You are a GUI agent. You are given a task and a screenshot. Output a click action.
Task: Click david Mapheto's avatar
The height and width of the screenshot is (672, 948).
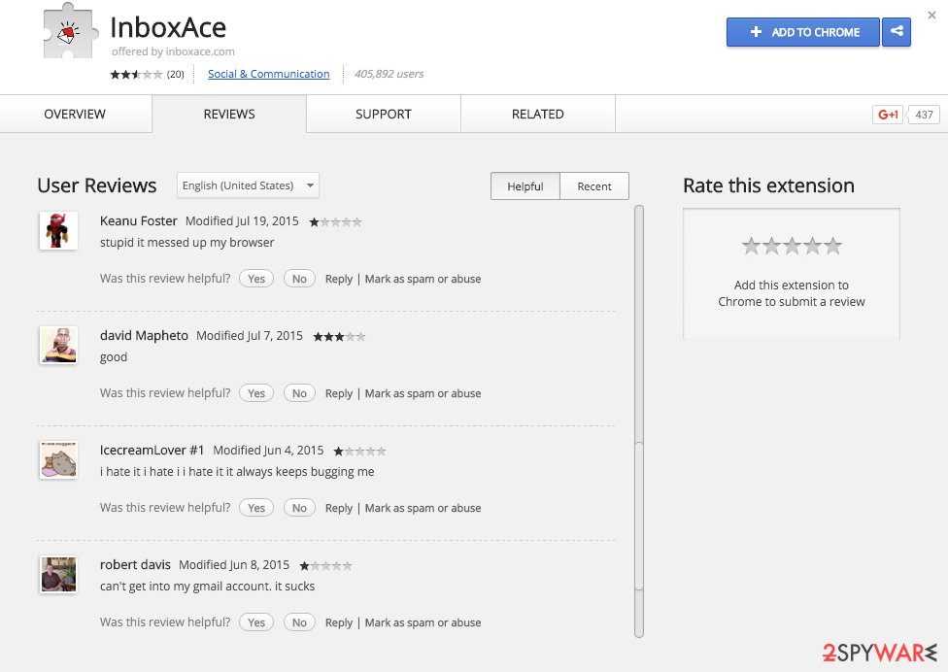tap(58, 345)
